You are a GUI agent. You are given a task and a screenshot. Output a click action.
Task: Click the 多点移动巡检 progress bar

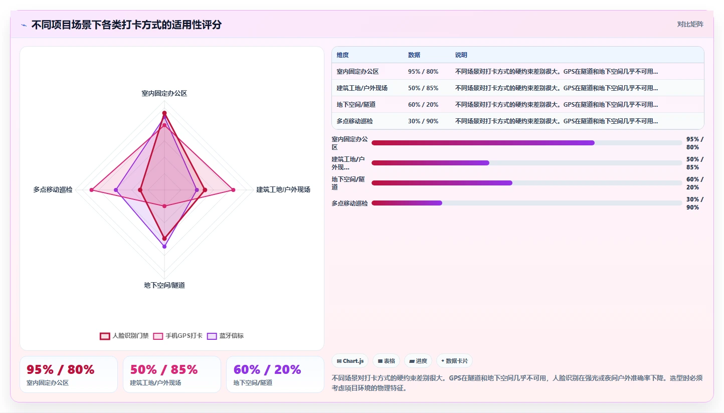[527, 203]
